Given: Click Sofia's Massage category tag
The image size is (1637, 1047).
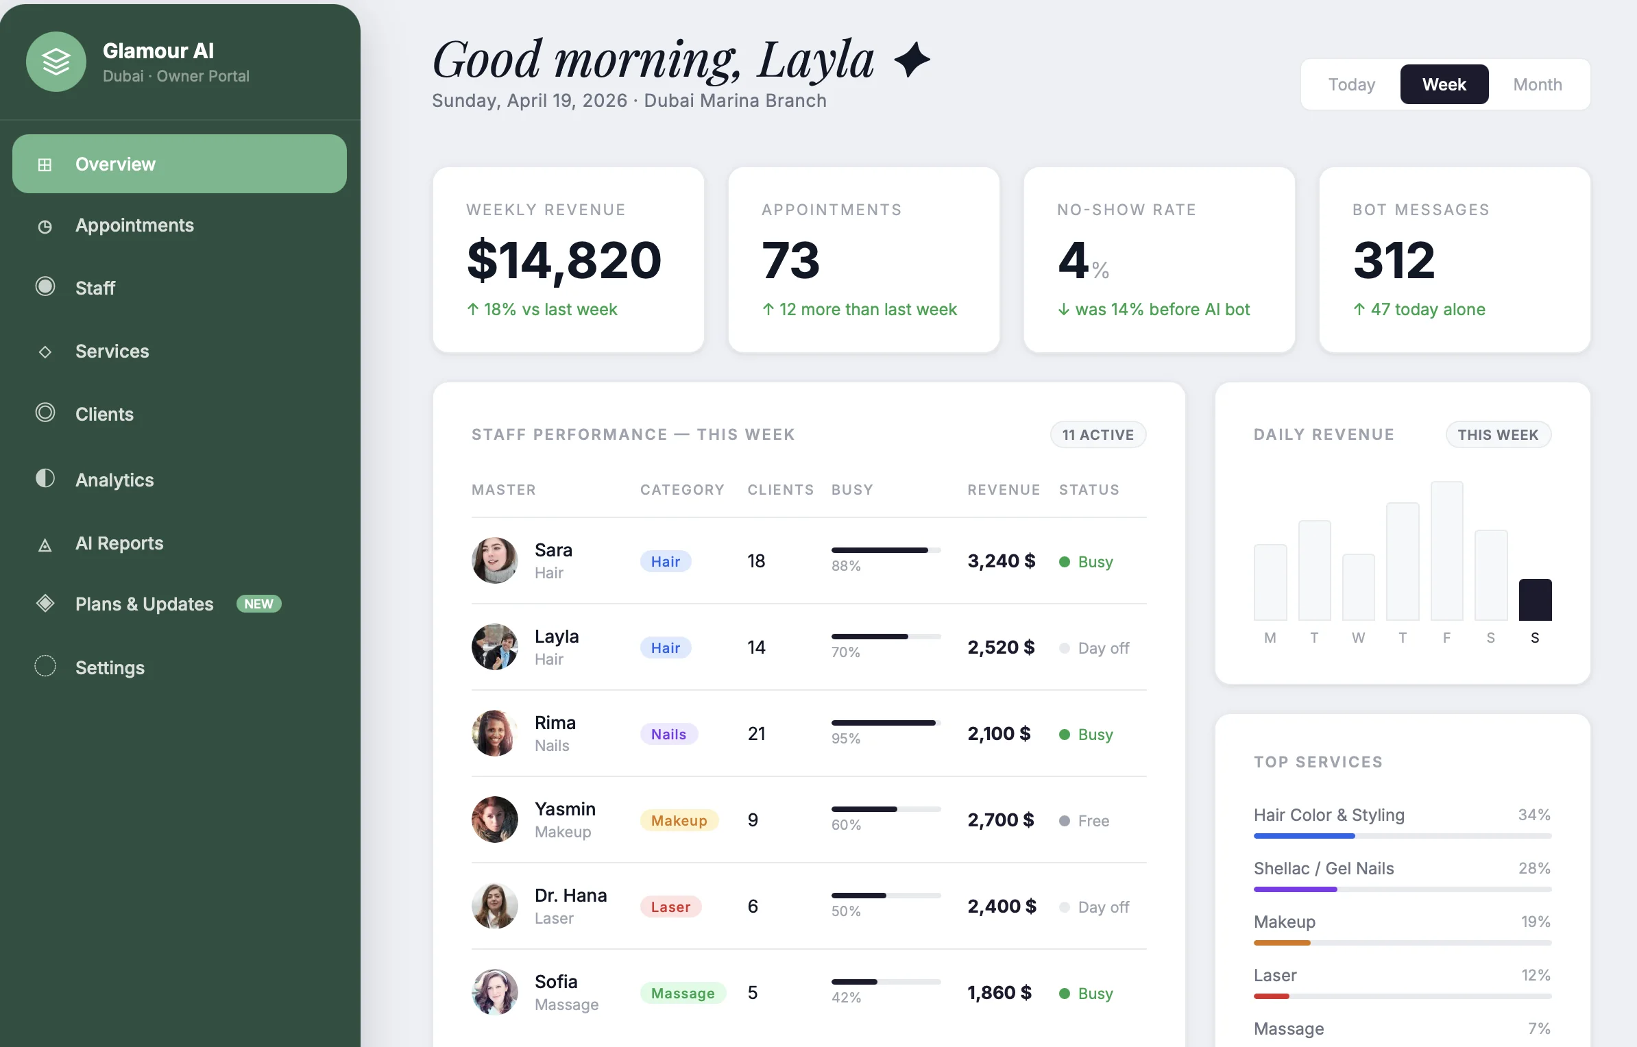Looking at the screenshot, I should click(x=683, y=993).
